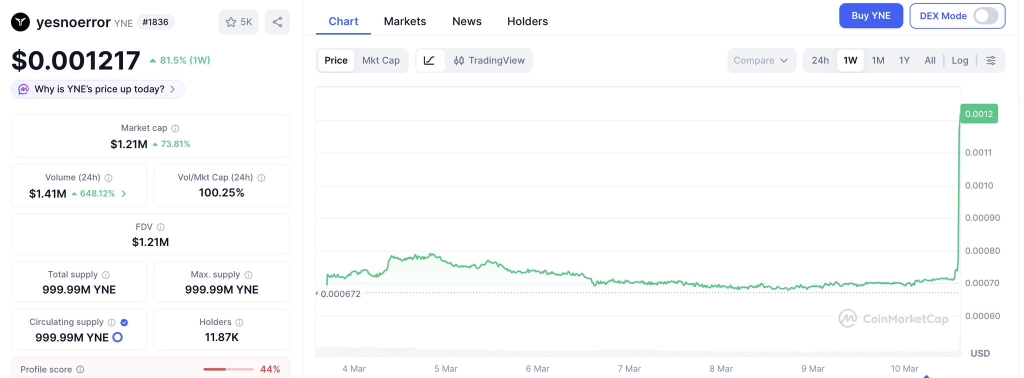The image size is (1024, 378).
Task: Click the Buy YNE button
Action: tap(871, 16)
